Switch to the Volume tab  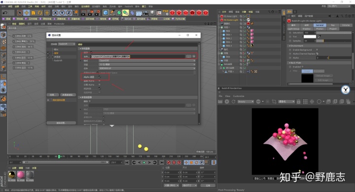tap(346, 25)
